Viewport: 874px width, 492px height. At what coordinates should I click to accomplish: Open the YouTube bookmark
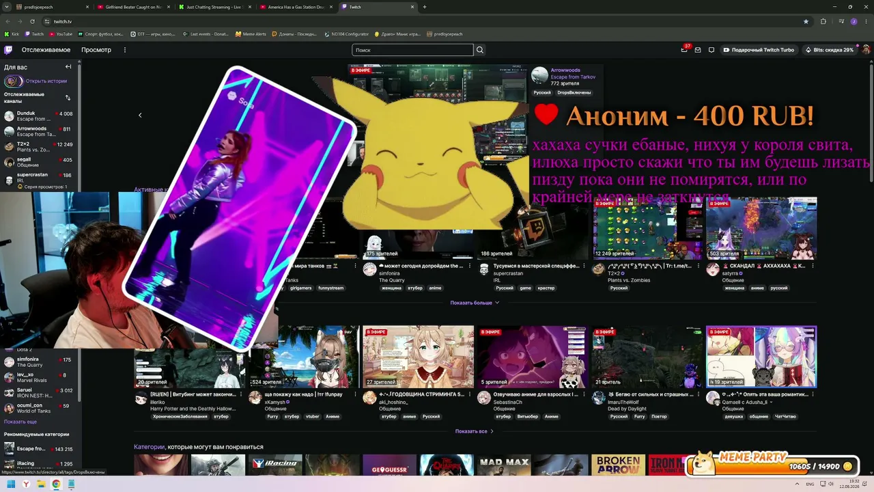coord(61,33)
